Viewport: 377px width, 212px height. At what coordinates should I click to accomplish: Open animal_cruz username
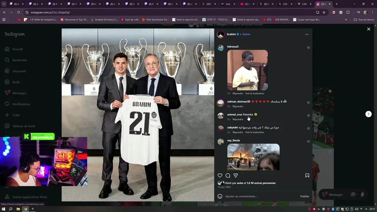click(234, 115)
